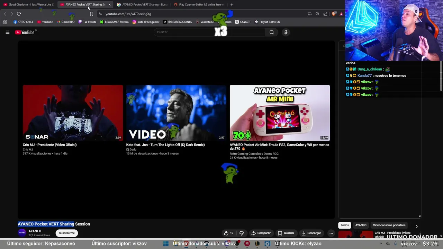The height and width of the screenshot is (249, 443).
Task: Open the apps grid in bookmarks bar
Action: (x=4, y=22)
